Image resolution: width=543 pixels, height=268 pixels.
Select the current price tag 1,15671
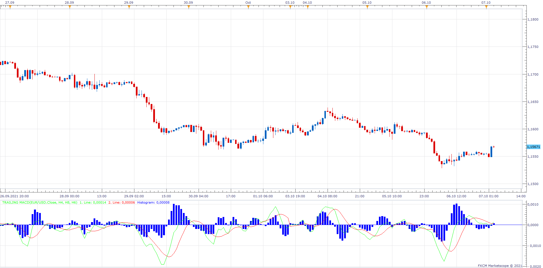(533, 147)
